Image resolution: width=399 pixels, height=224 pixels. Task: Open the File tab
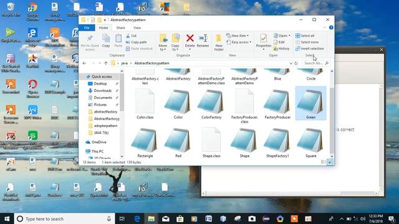click(x=87, y=27)
